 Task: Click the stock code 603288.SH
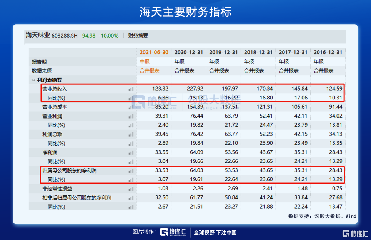65,36
